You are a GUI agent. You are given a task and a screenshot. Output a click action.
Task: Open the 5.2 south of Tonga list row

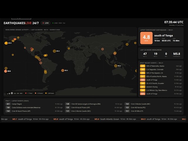[161, 94]
